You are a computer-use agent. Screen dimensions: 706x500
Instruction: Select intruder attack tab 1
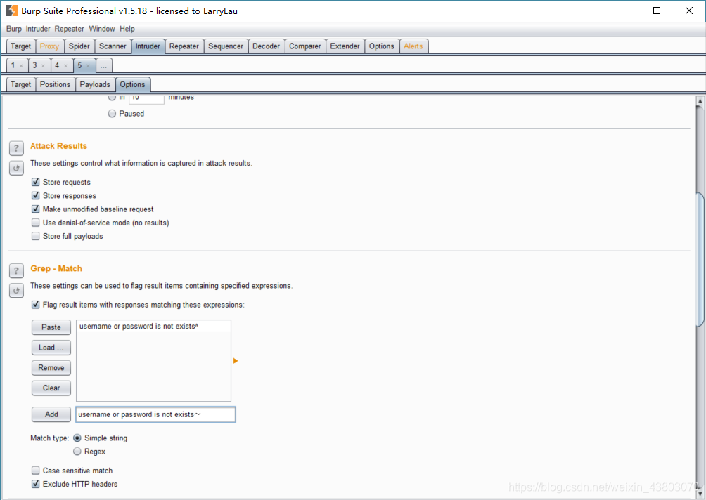(13, 65)
